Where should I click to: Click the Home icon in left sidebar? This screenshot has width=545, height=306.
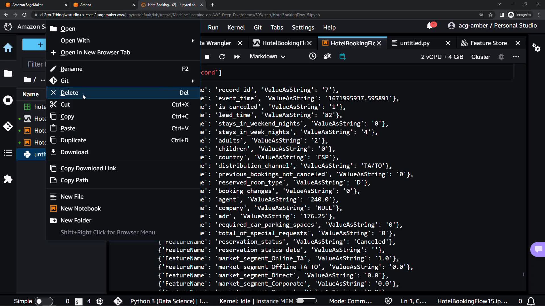pos(8,48)
